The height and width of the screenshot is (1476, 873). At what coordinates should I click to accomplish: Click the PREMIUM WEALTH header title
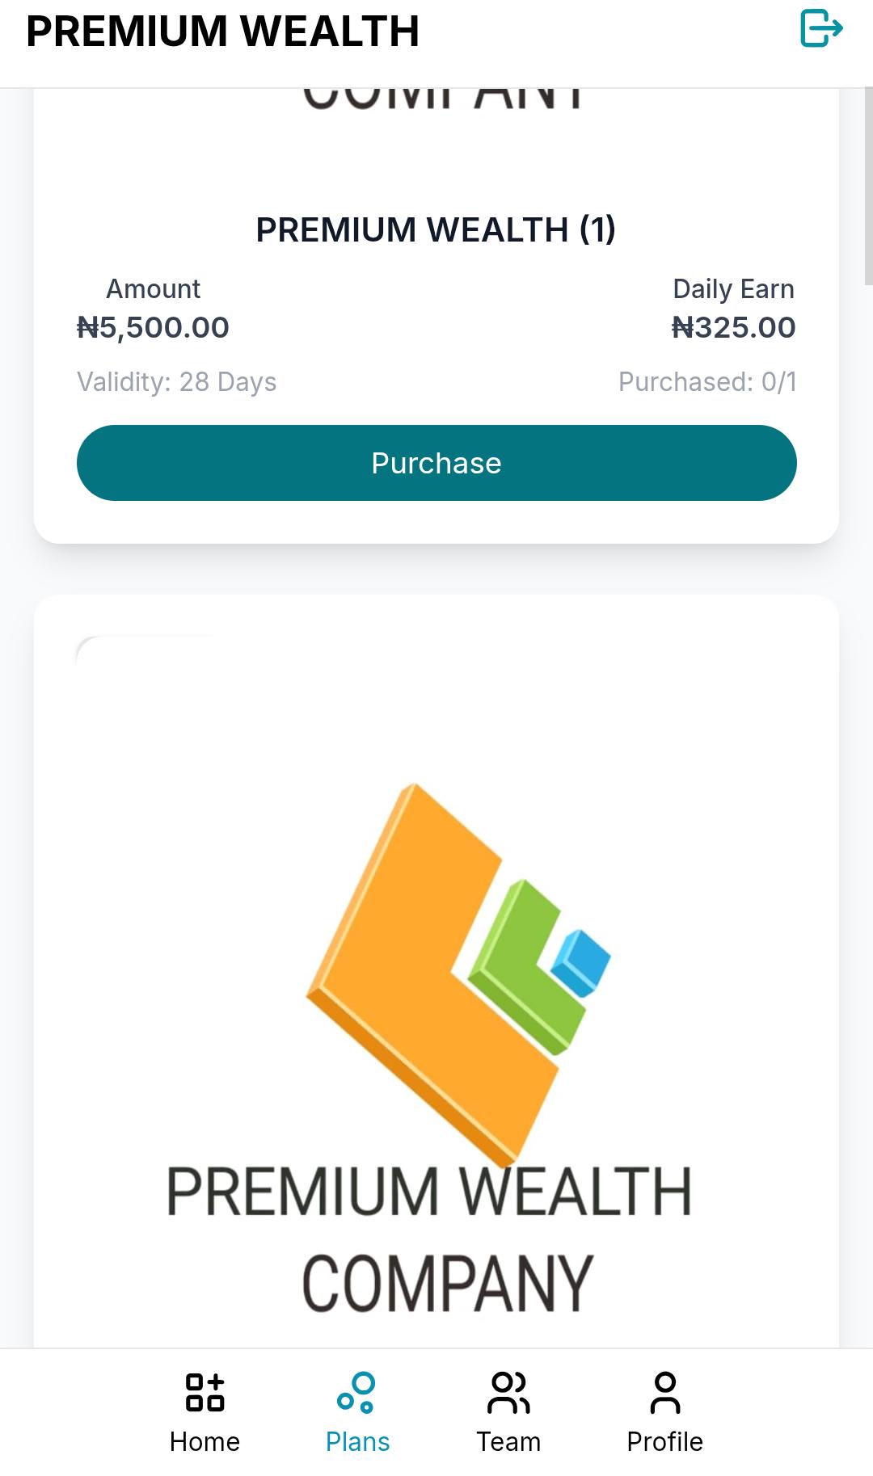click(x=223, y=32)
